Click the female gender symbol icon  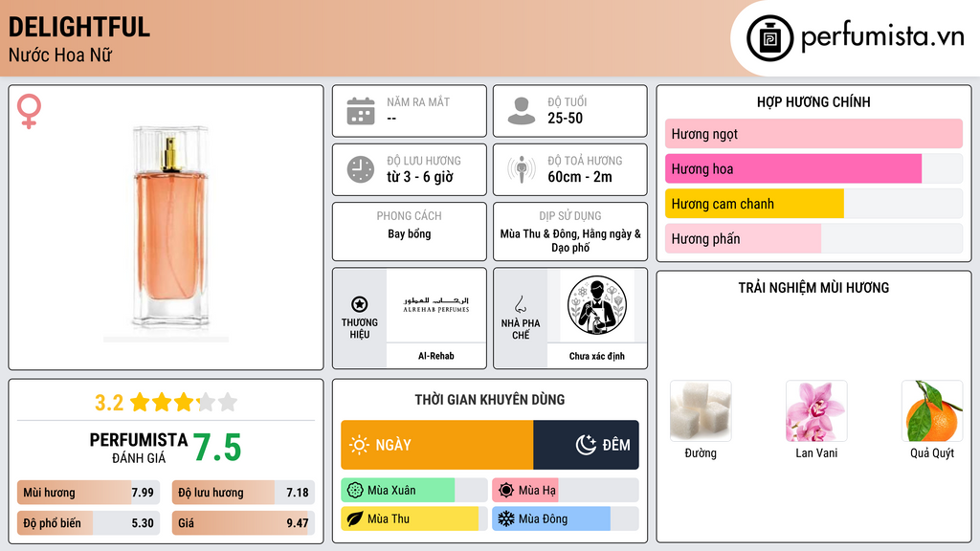point(29,111)
